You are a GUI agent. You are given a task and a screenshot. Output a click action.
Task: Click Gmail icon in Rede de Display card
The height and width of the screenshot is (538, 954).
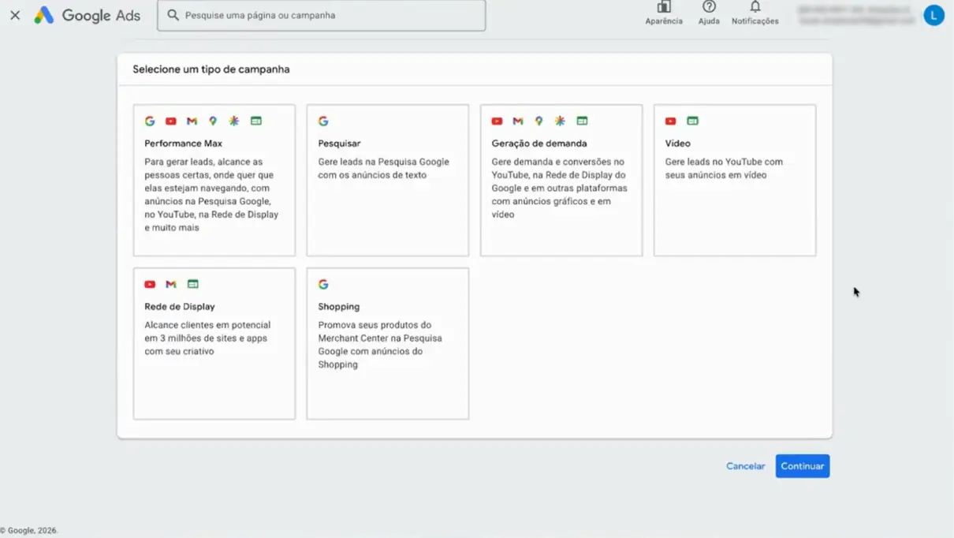click(171, 284)
